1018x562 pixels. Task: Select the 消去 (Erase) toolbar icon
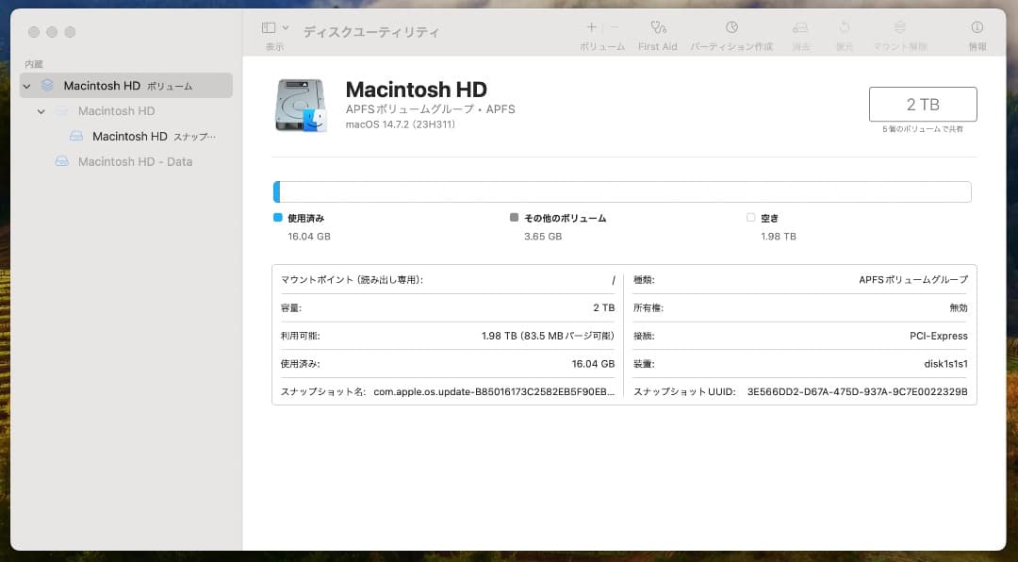(x=800, y=33)
